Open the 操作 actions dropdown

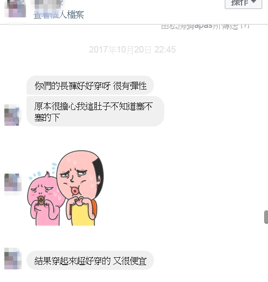tap(243, 3)
